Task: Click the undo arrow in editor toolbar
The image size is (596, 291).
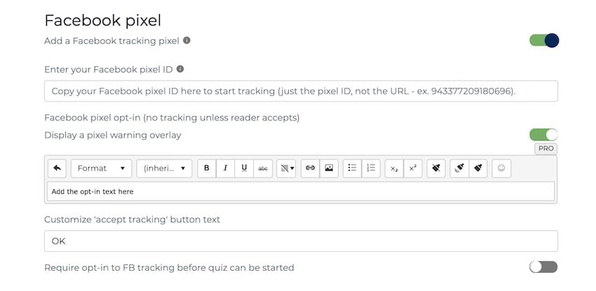Action: pos(57,168)
